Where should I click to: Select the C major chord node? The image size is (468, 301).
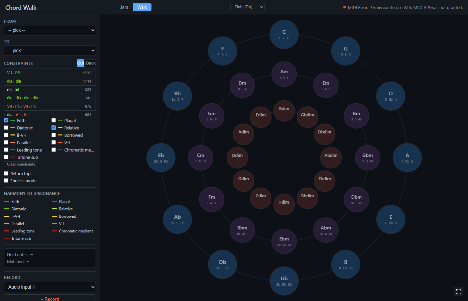(284, 34)
